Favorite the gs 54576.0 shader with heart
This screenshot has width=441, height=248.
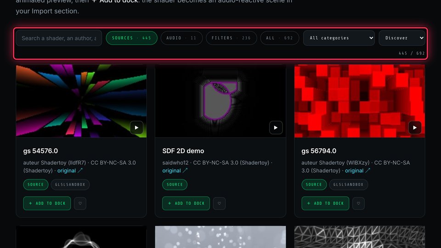80,203
